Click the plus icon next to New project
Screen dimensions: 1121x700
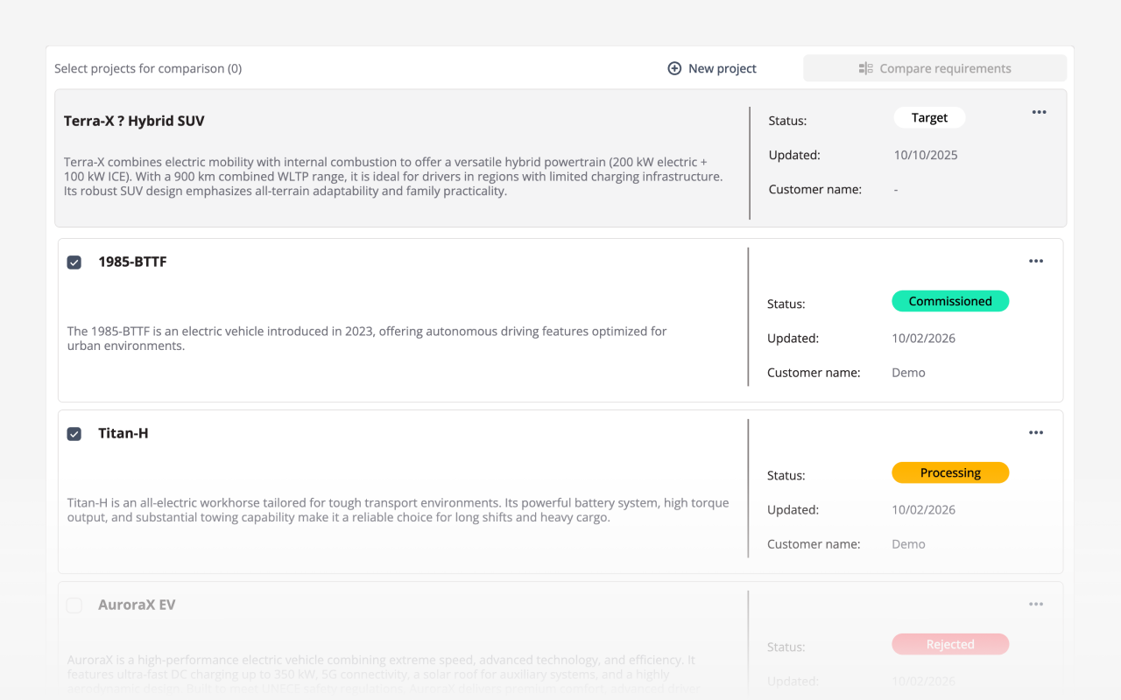[x=674, y=67]
